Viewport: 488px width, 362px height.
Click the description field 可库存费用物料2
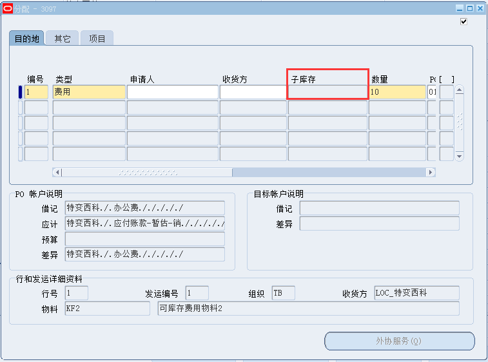point(308,308)
